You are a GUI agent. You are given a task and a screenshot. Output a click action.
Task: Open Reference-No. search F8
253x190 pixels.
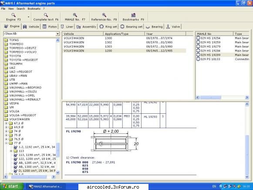coord(104,17)
